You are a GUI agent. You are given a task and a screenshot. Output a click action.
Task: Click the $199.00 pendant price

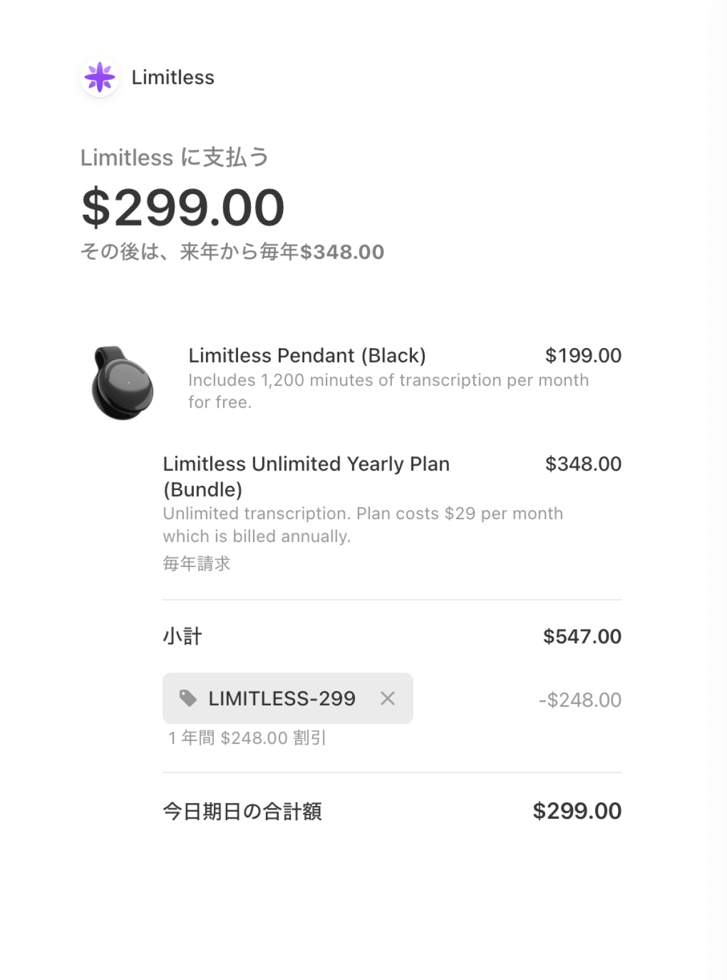pos(583,355)
